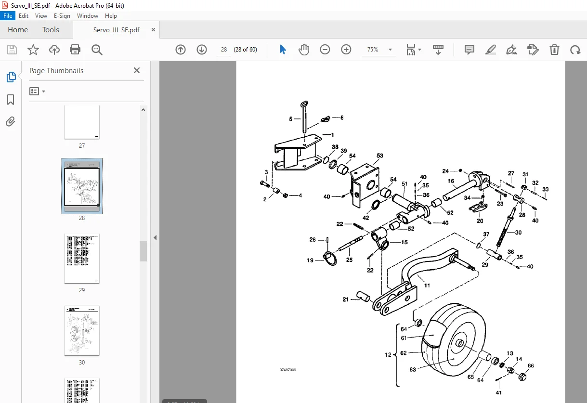
Task: Add a comment with the speech bubble icon
Action: click(x=470, y=50)
